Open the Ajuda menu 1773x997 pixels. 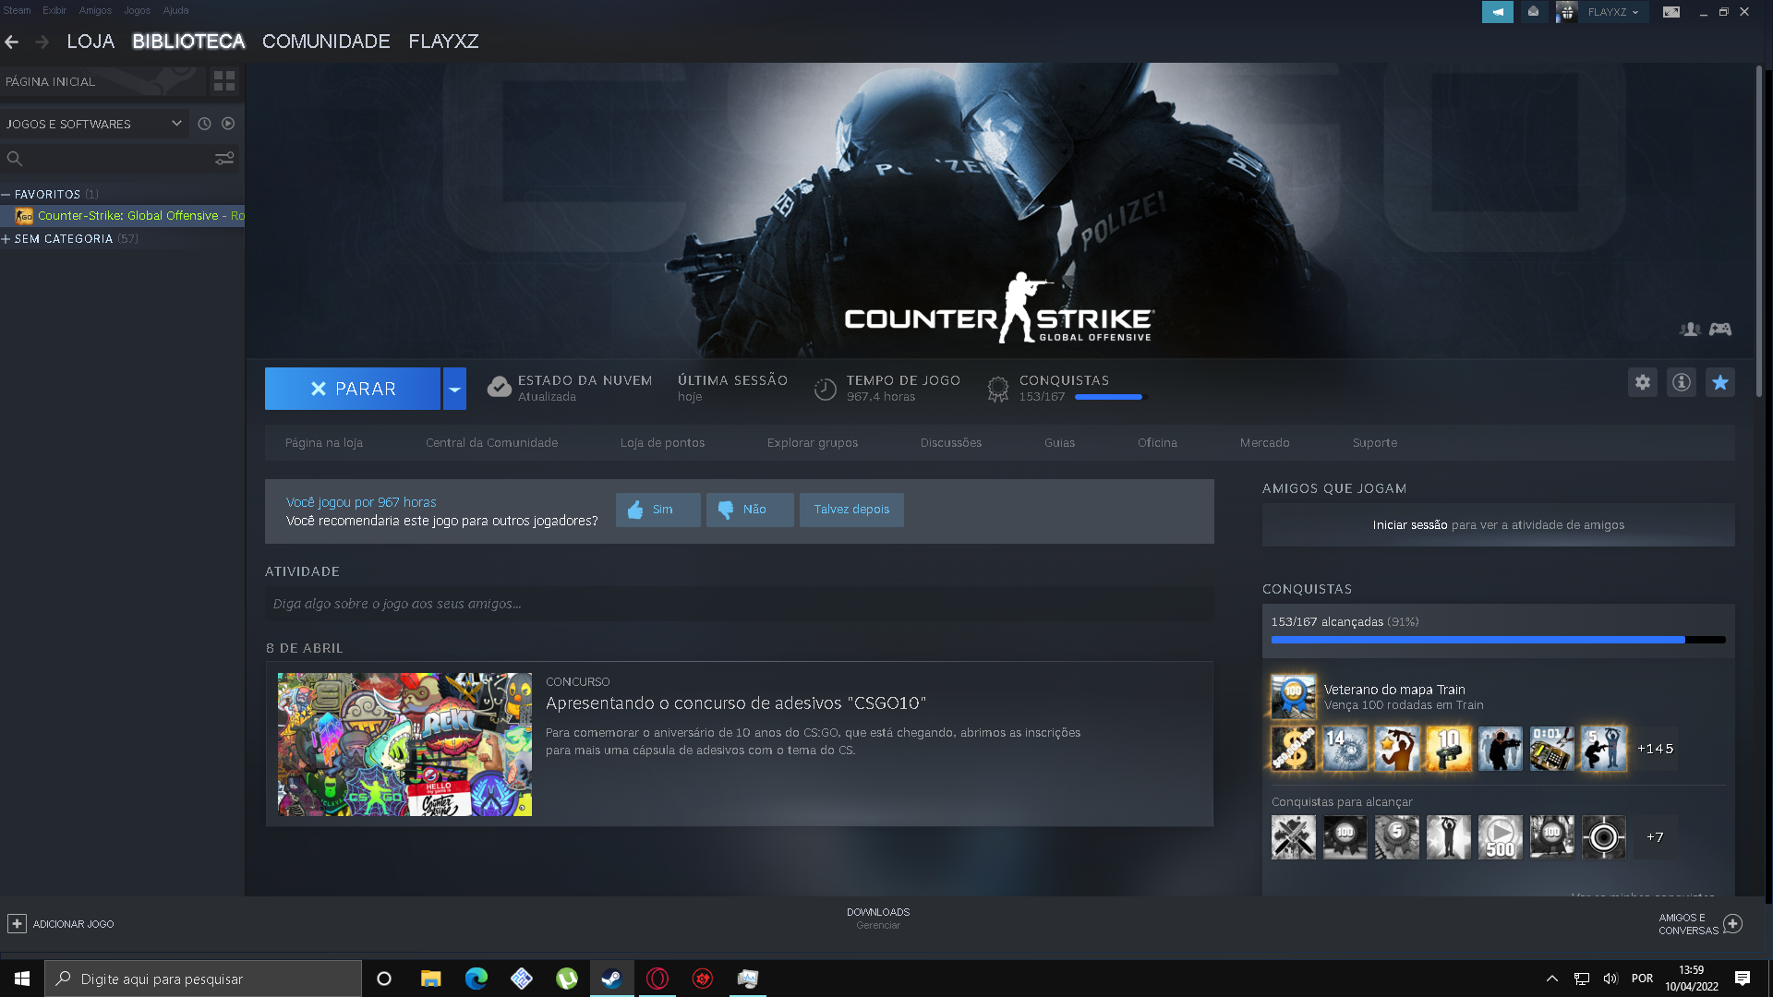[175, 10]
